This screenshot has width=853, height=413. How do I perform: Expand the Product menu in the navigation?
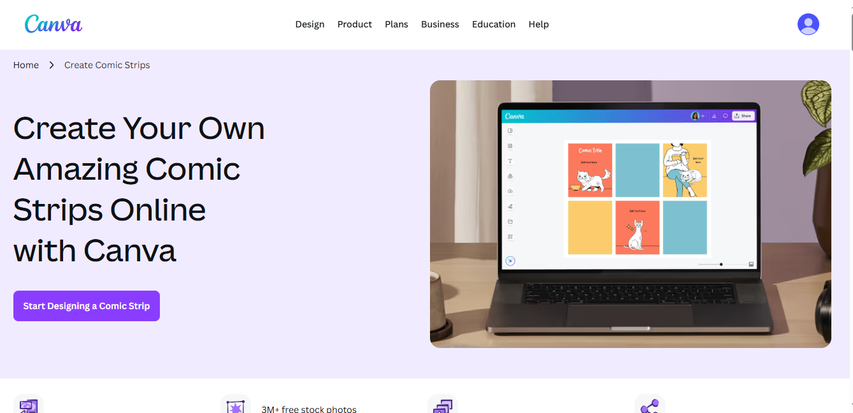pos(354,24)
